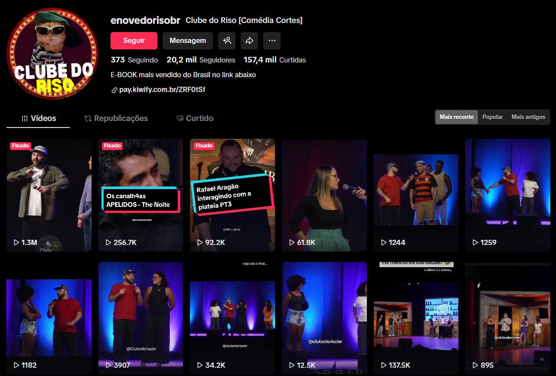The height and width of the screenshot is (376, 556).
Task: Select the Popular sorting option
Action: pos(492,117)
